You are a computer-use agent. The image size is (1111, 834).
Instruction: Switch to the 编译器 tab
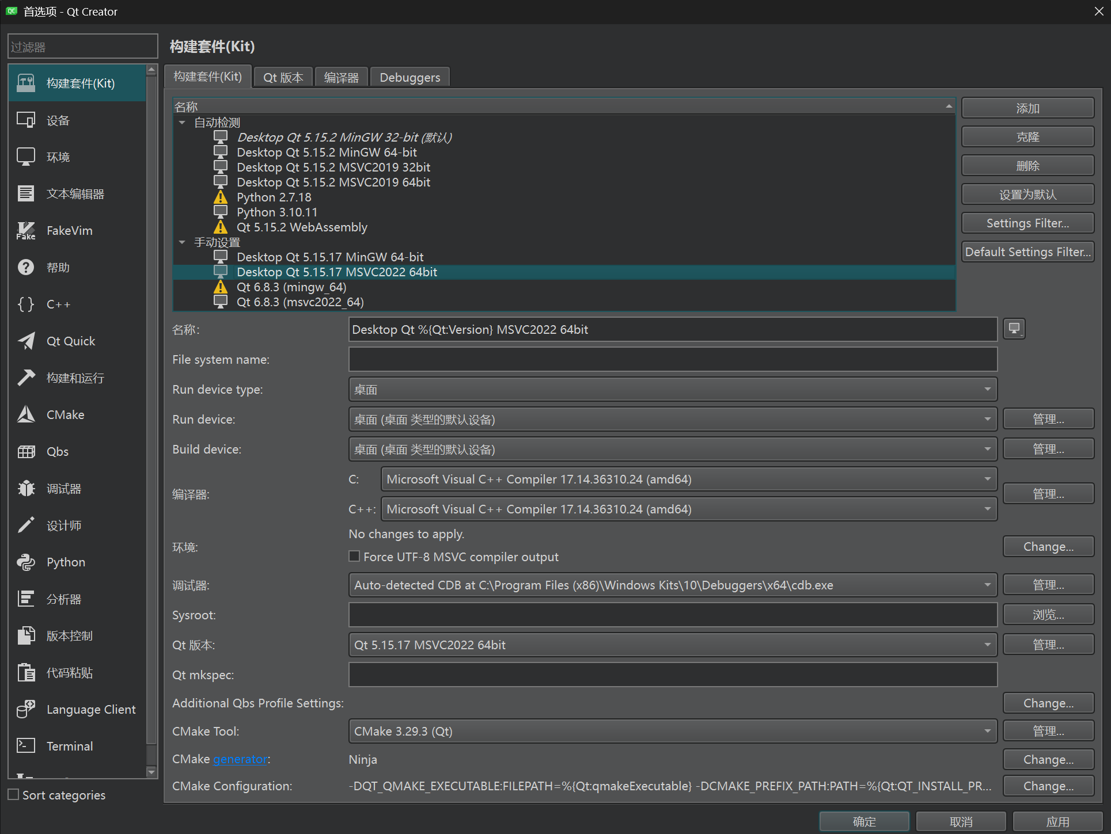coord(341,77)
